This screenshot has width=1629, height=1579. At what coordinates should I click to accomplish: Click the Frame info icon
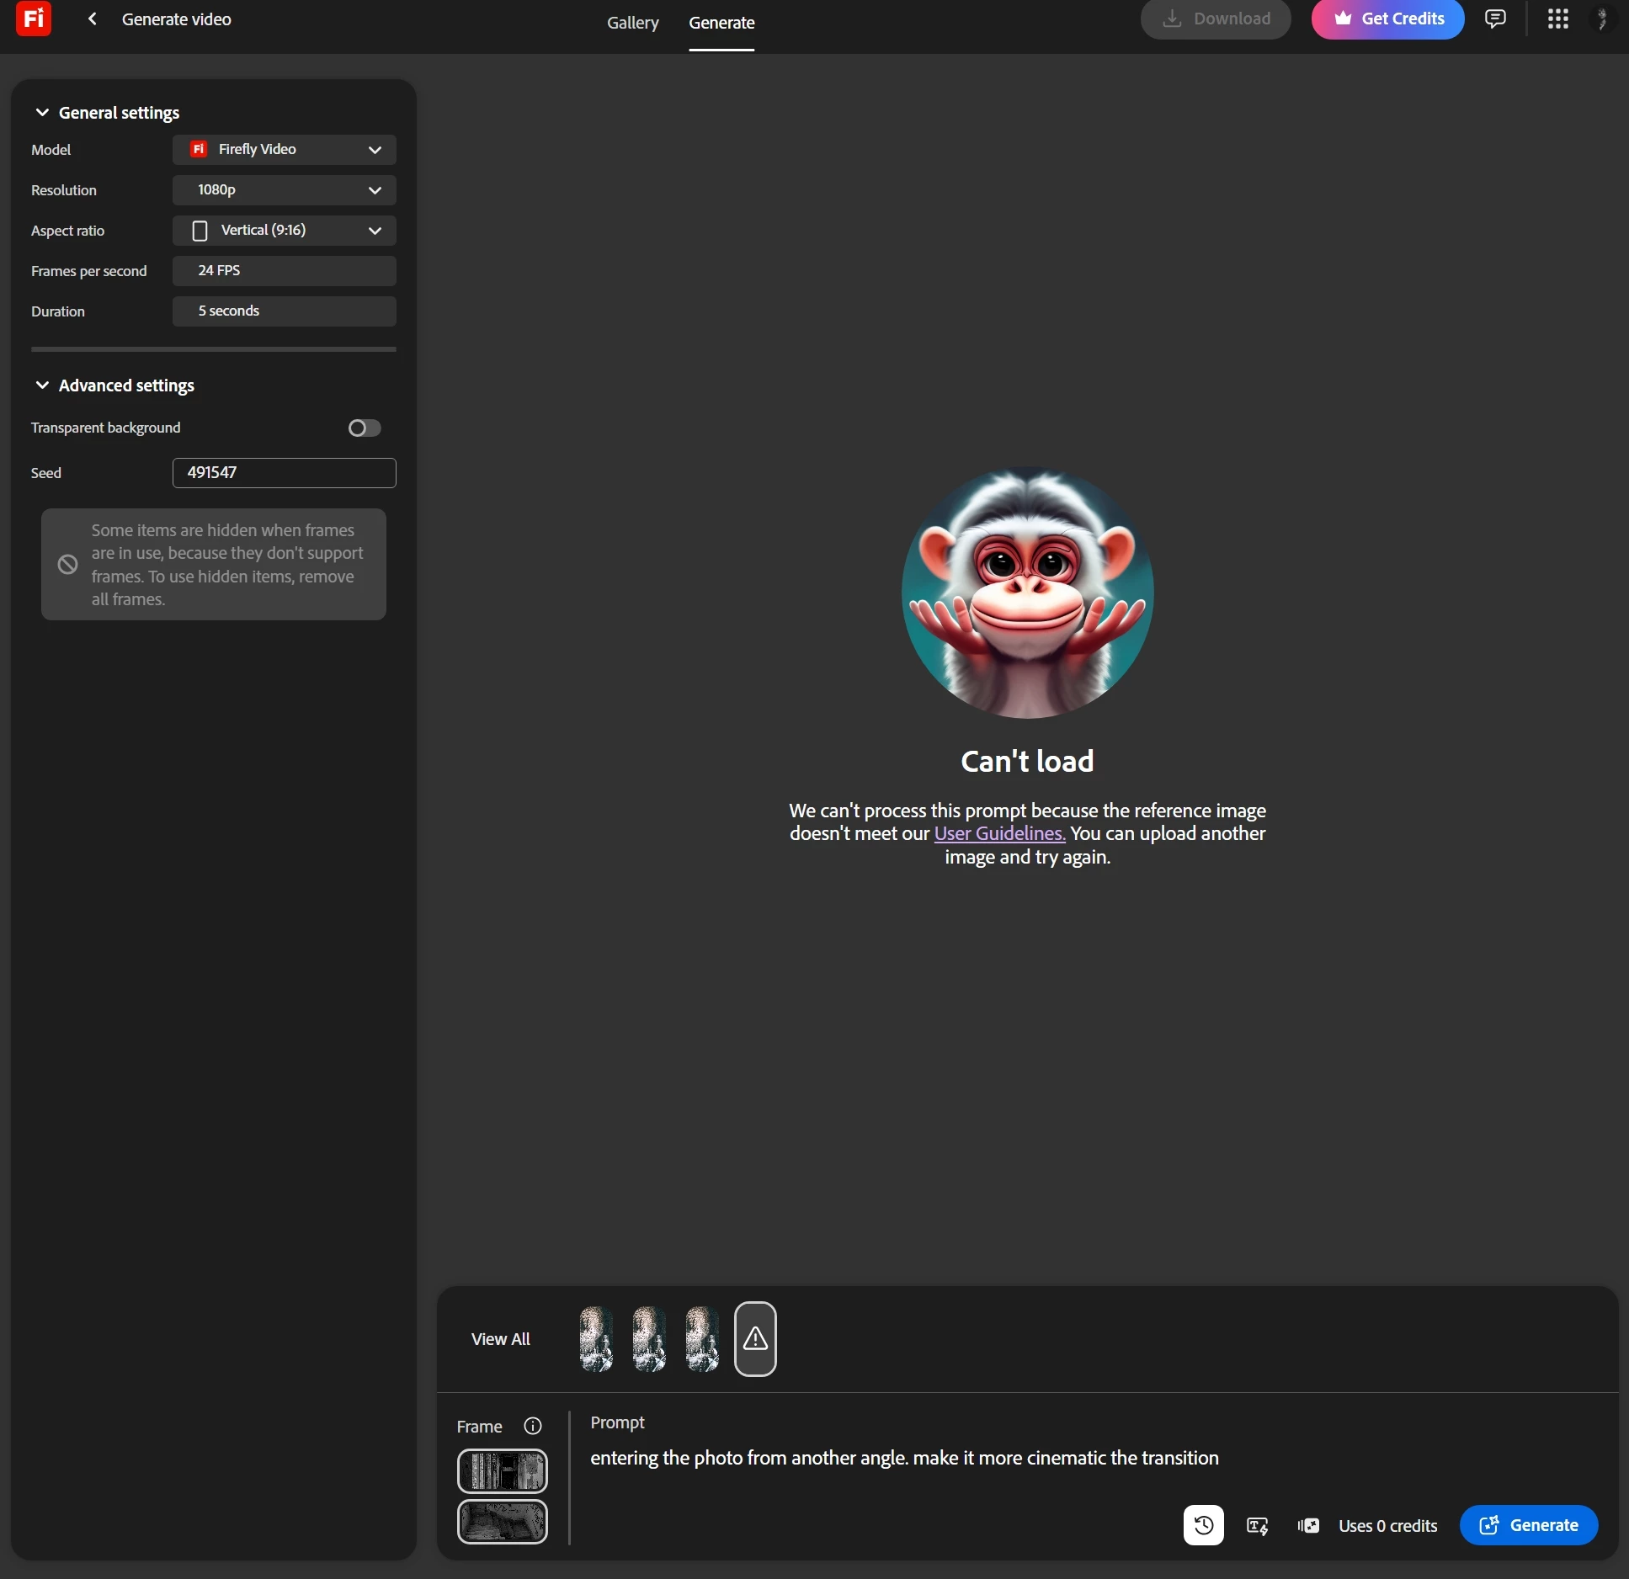click(532, 1426)
